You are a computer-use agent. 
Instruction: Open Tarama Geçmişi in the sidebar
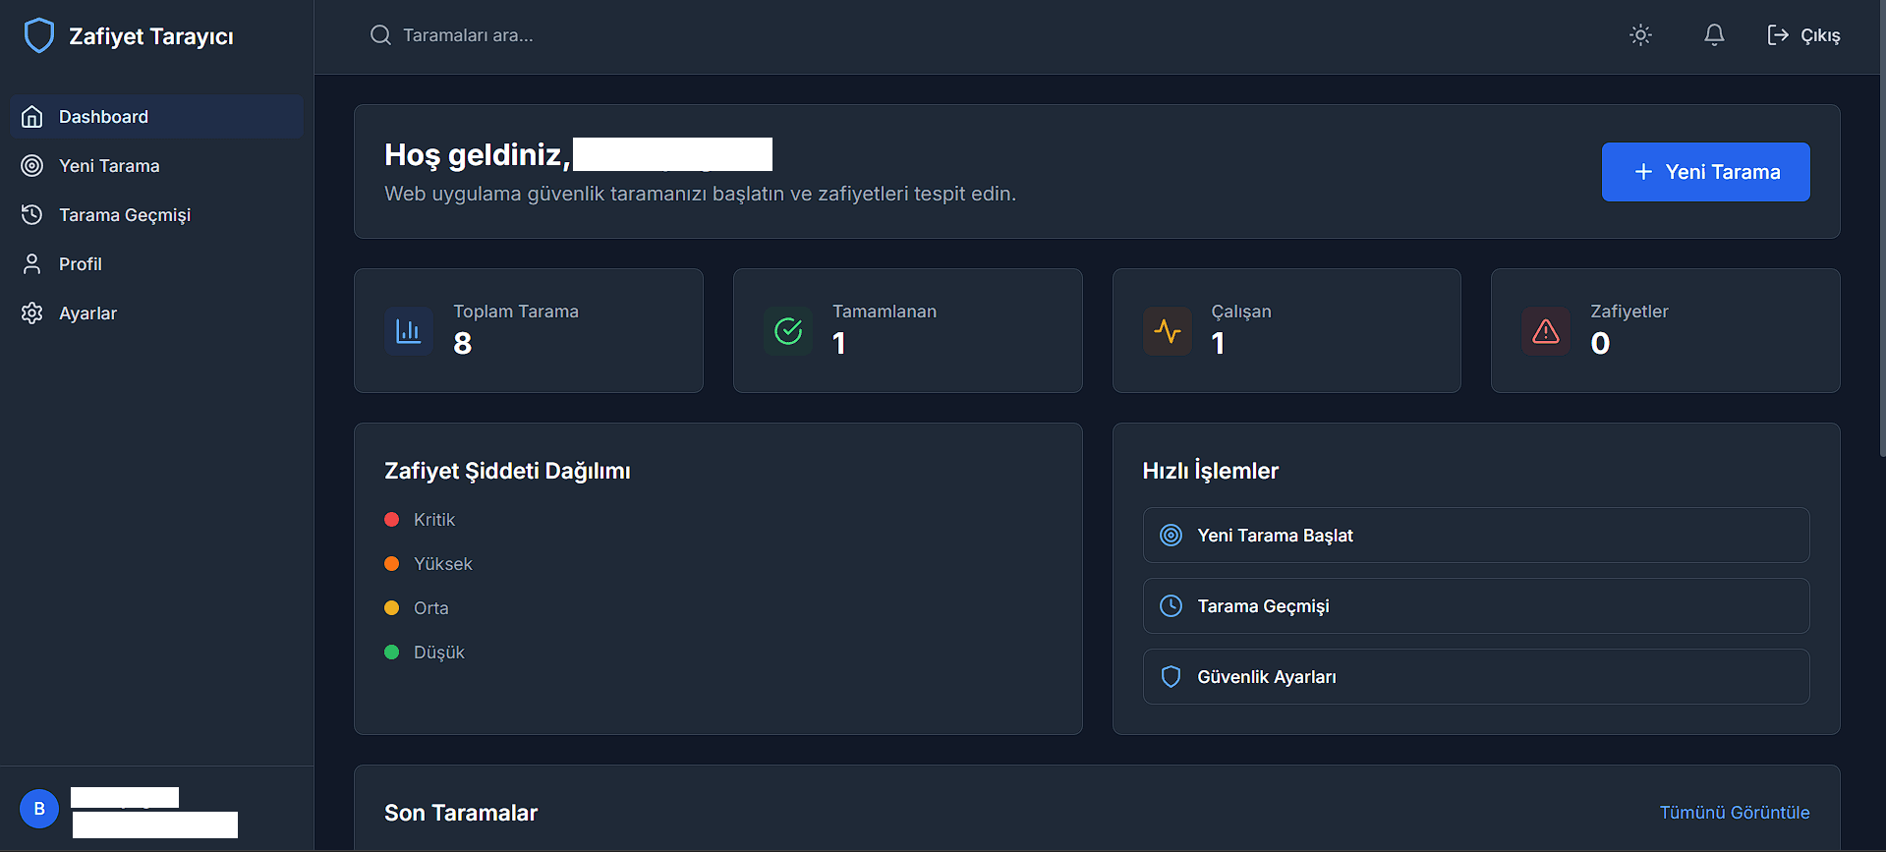[157, 215]
